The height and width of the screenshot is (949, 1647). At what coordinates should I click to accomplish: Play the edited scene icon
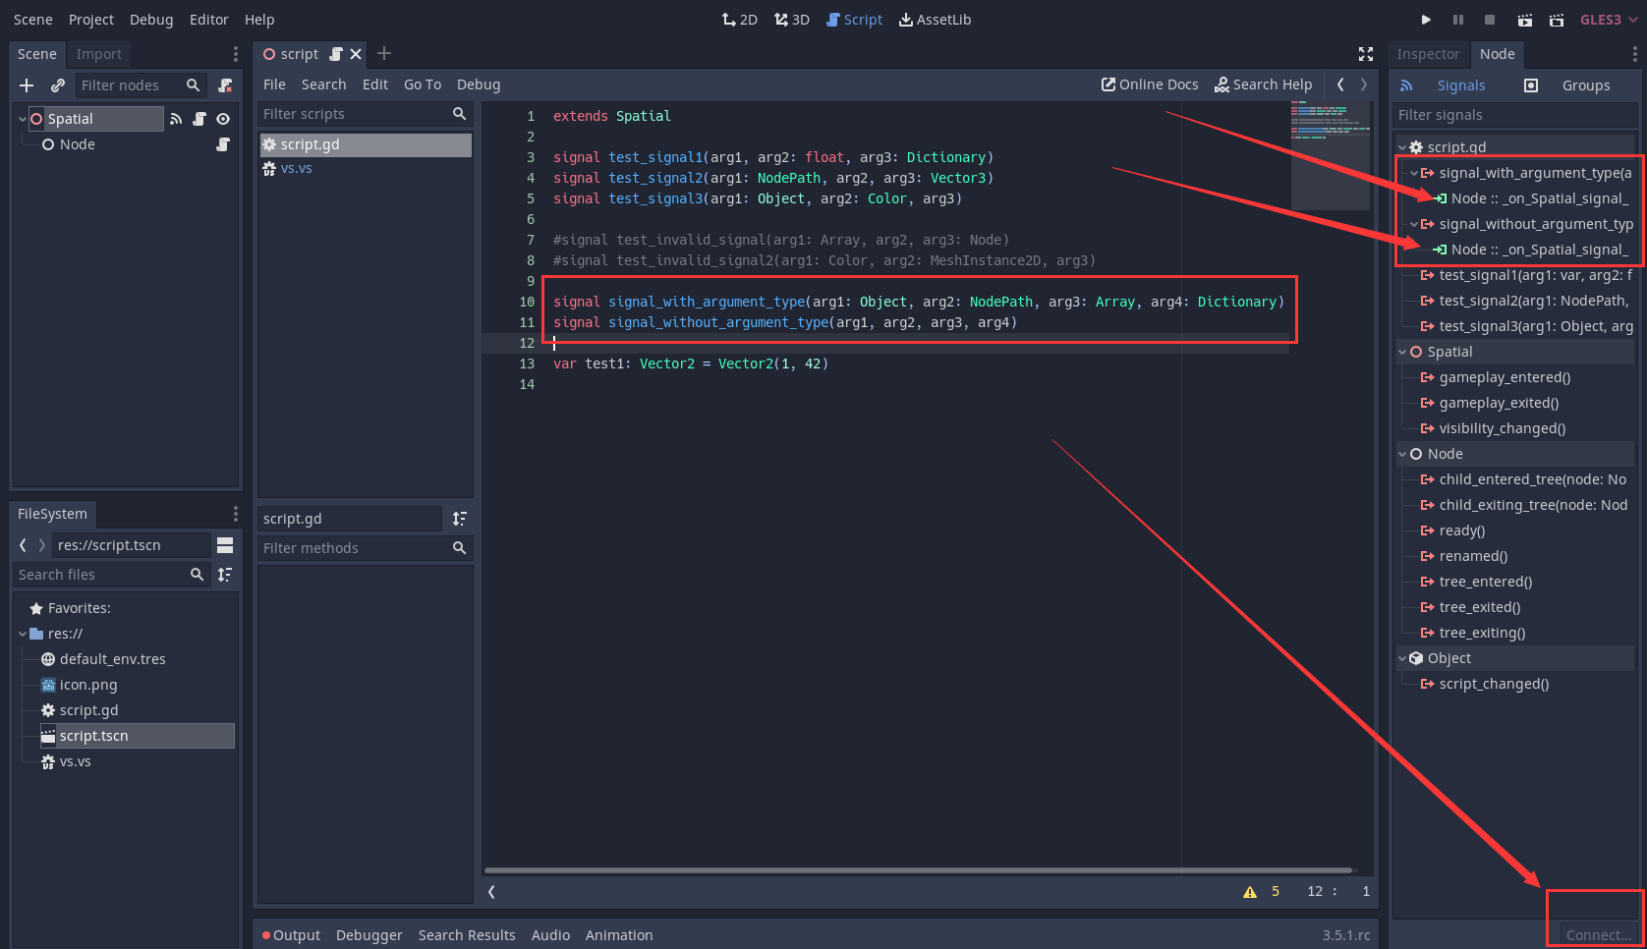[x=1524, y=20]
